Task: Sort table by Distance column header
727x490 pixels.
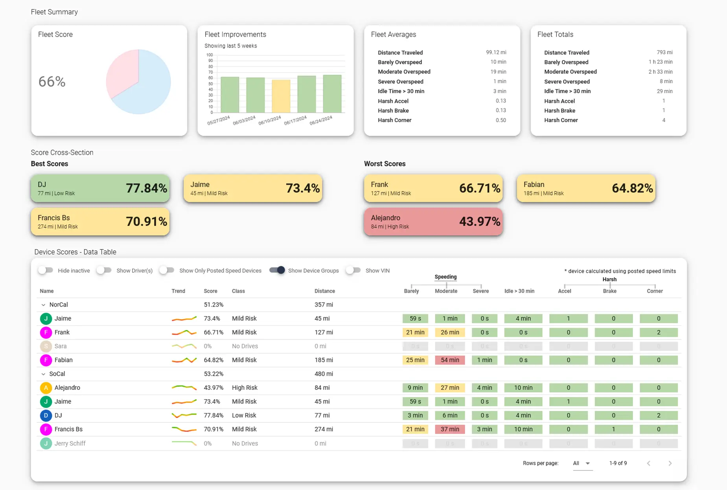Action: pyautogui.click(x=324, y=291)
